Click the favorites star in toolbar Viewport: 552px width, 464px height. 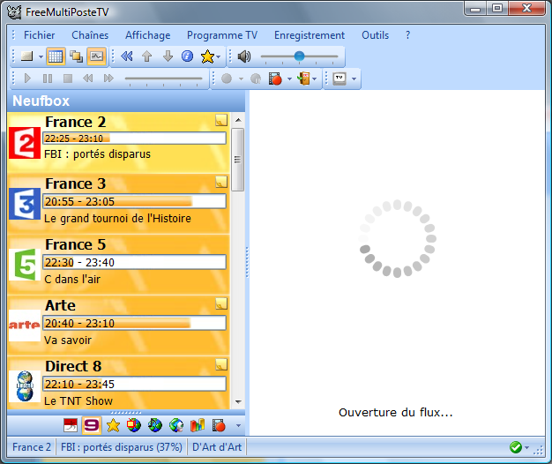(207, 56)
